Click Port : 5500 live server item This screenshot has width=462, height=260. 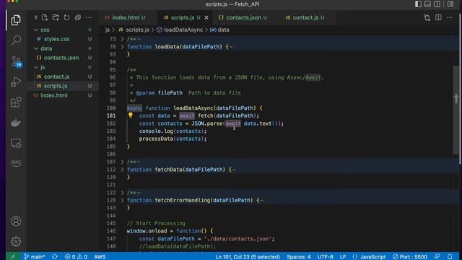tap(410, 256)
